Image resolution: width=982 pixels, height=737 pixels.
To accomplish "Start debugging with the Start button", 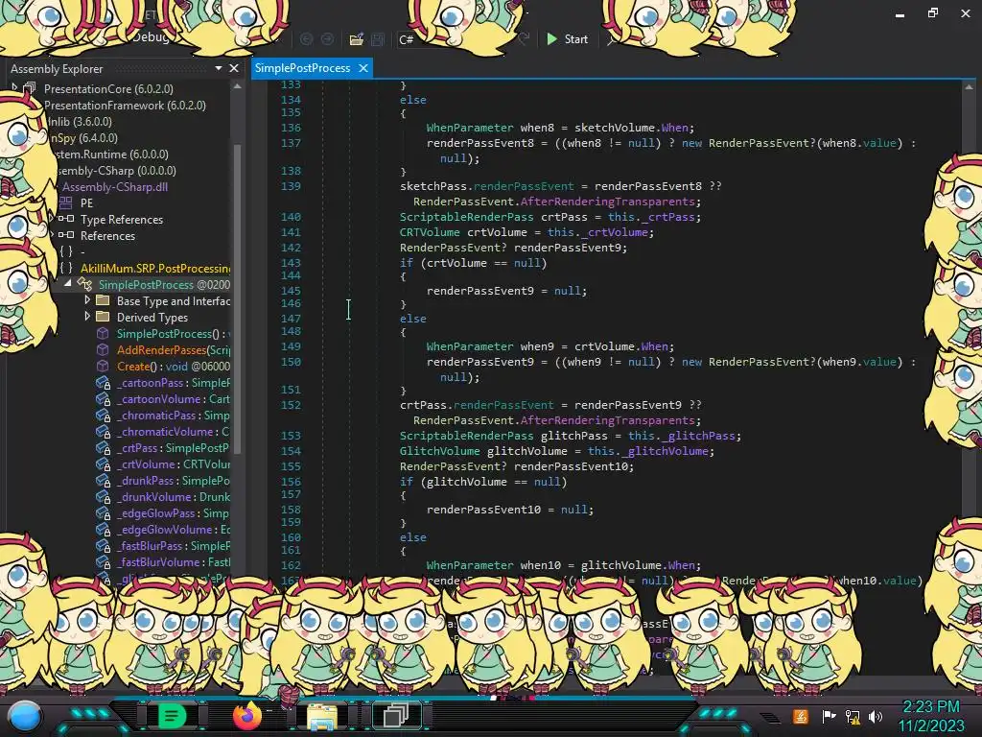I will [x=567, y=38].
